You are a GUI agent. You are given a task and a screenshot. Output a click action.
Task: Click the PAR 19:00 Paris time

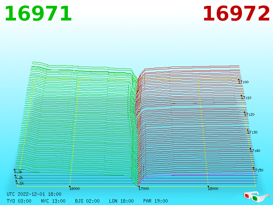click(x=156, y=201)
